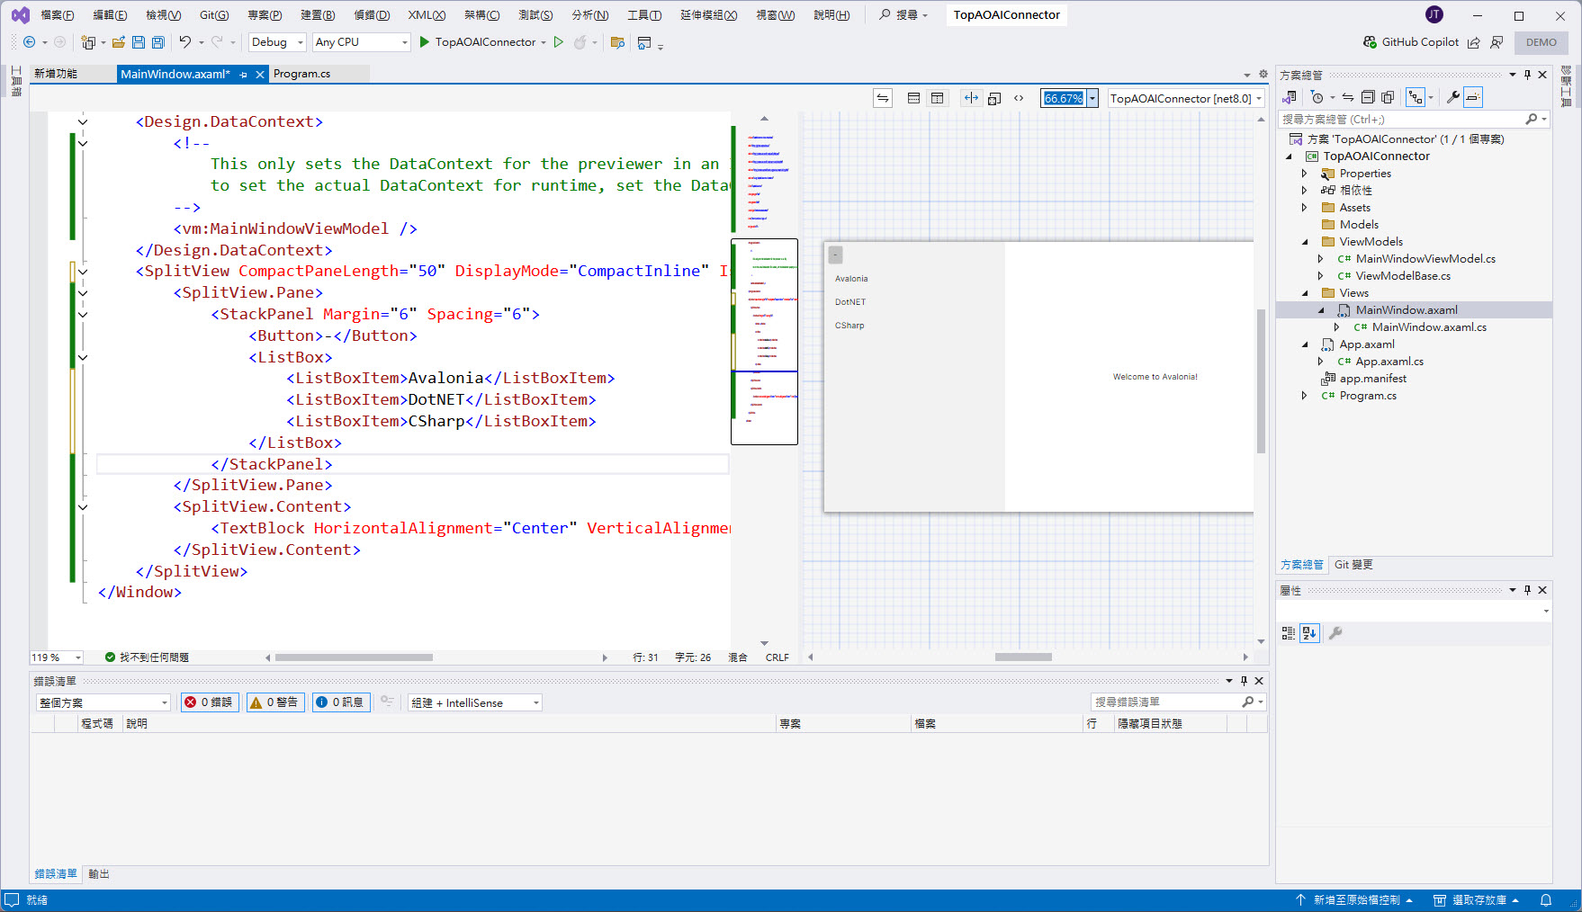Navigate backward with the blue arrow icon
The image size is (1582, 912).
click(x=29, y=42)
